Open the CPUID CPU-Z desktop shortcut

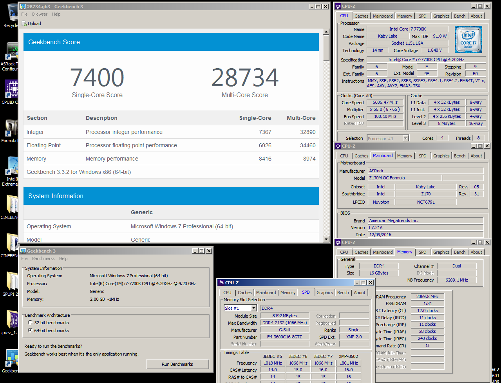(12, 89)
